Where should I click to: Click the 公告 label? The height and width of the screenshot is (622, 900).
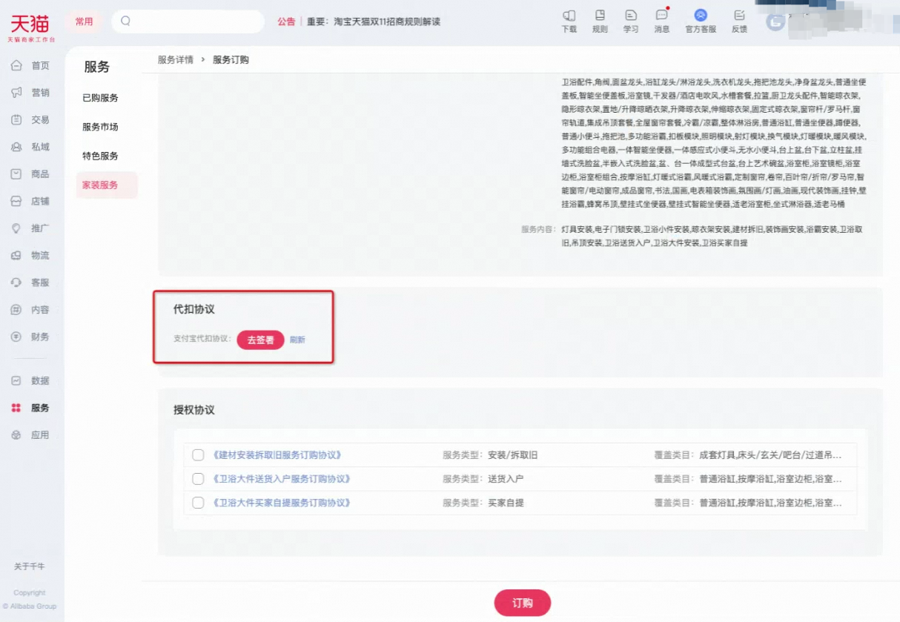tap(286, 21)
